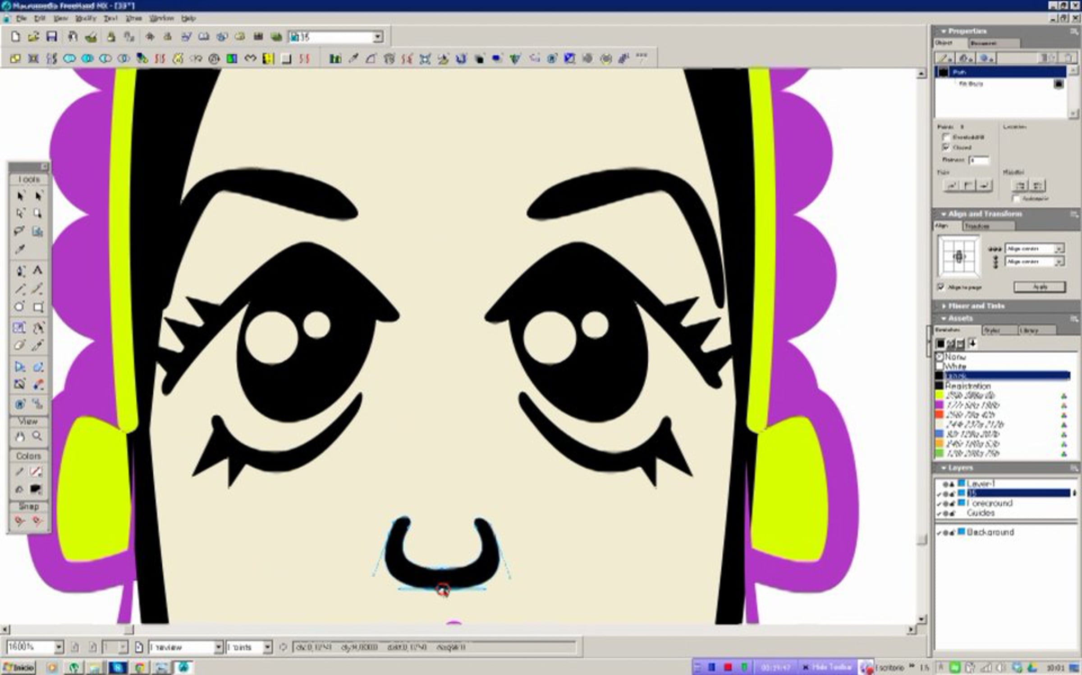Viewport: 1082px width, 675px height.
Task: Uncheck Align to page checkbox
Action: click(941, 287)
